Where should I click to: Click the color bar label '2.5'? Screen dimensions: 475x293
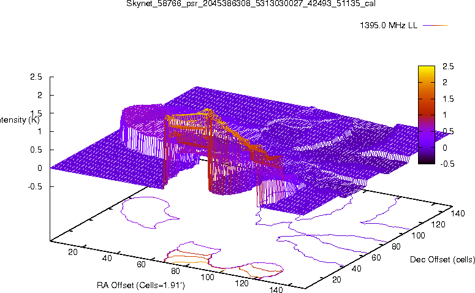pyautogui.click(x=448, y=66)
